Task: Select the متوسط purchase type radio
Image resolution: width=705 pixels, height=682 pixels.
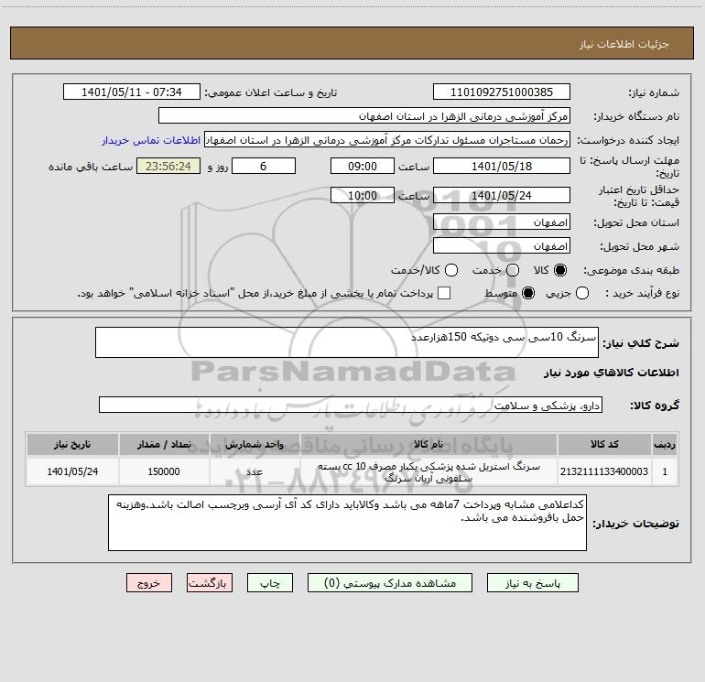Action: [x=528, y=293]
